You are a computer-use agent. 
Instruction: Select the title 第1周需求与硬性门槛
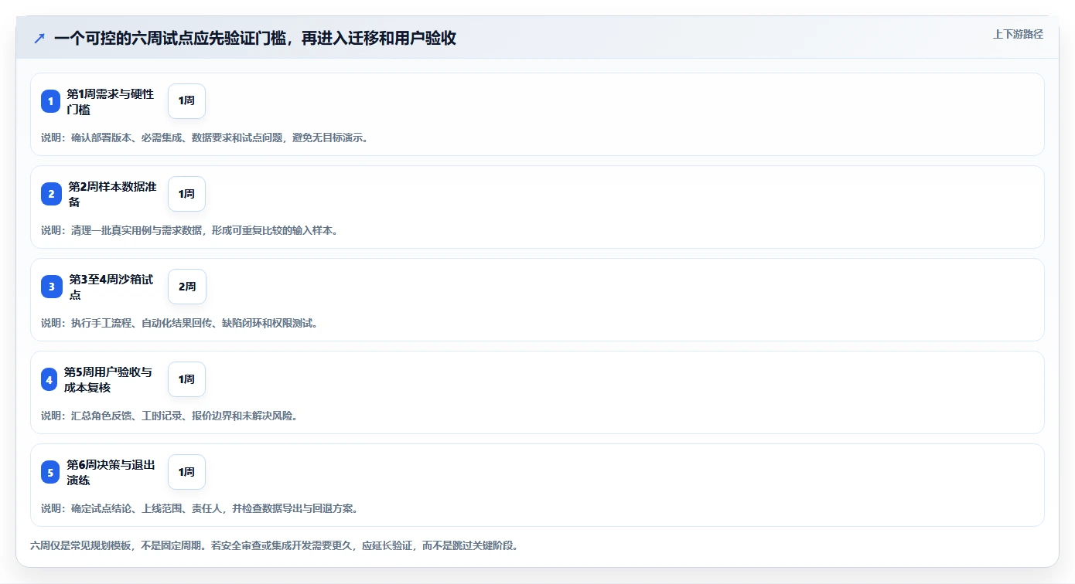pyautogui.click(x=110, y=101)
